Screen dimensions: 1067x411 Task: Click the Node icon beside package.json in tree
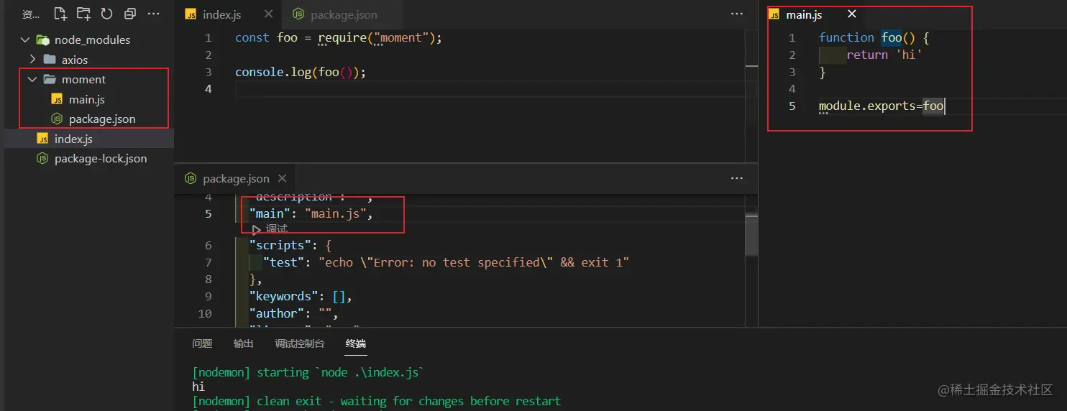pos(57,119)
